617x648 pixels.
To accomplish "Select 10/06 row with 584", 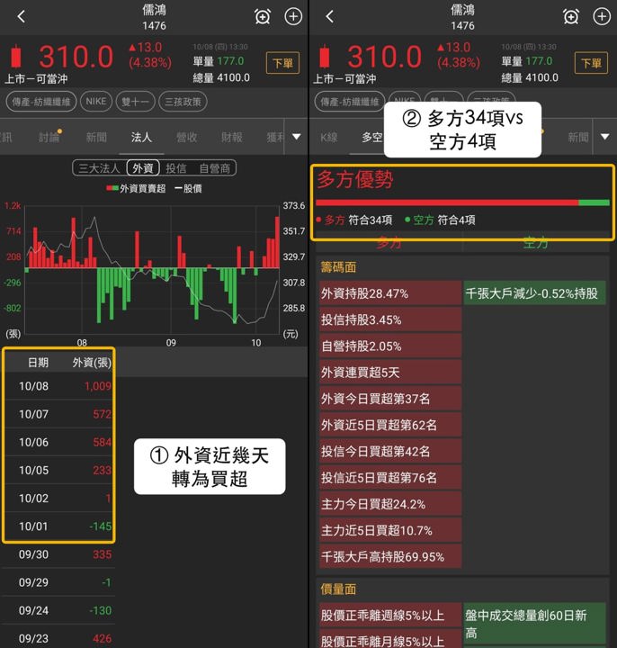I will 59,442.
